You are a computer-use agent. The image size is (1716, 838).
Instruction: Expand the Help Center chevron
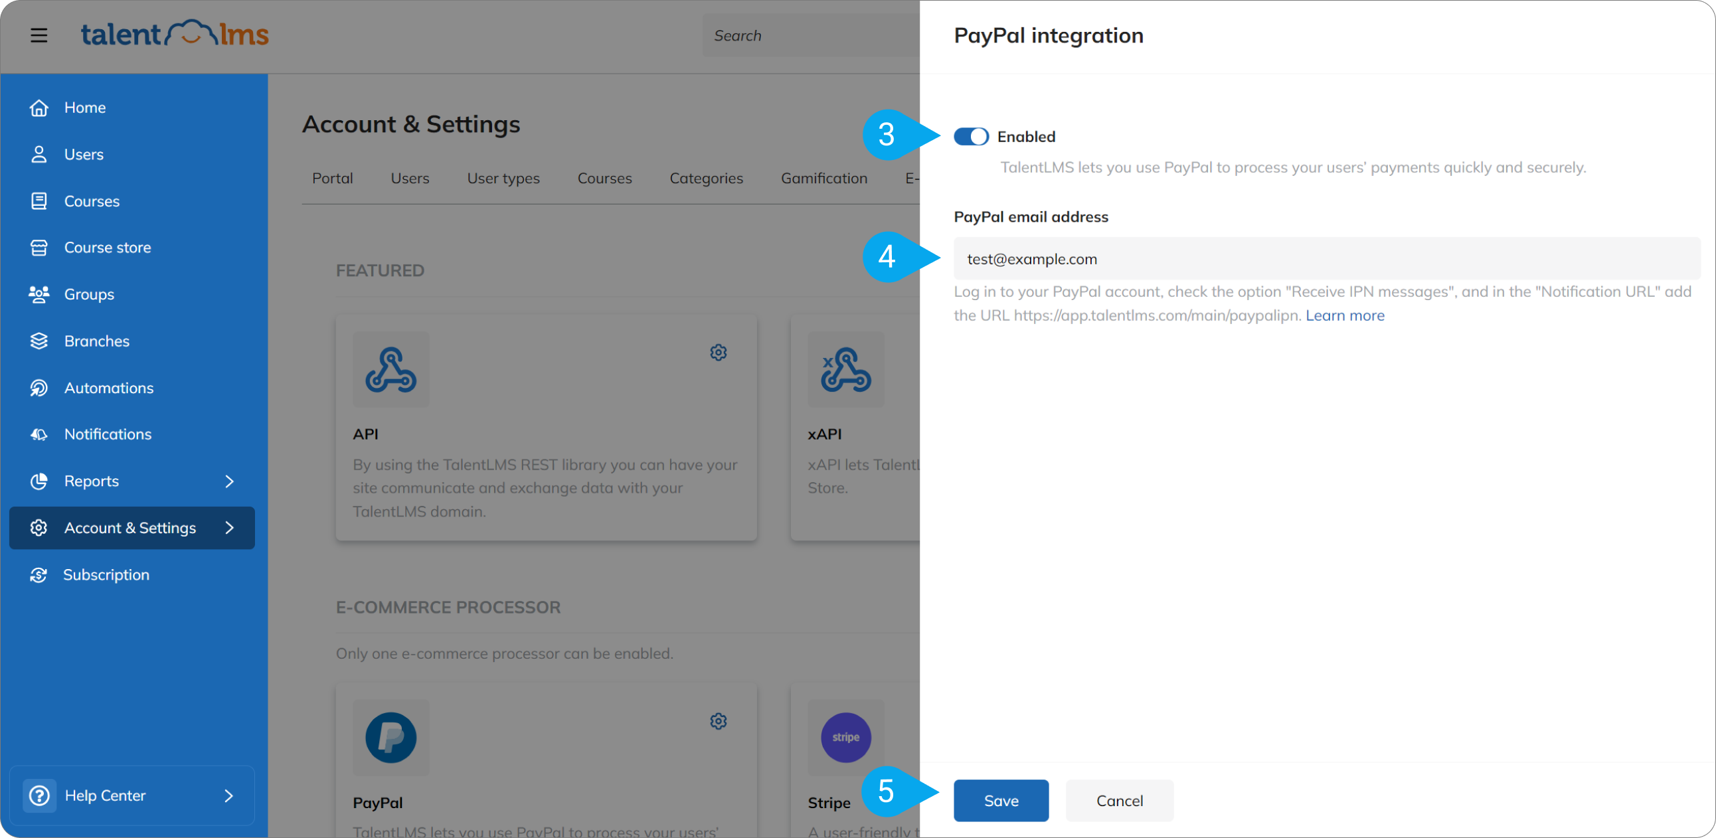coord(228,796)
